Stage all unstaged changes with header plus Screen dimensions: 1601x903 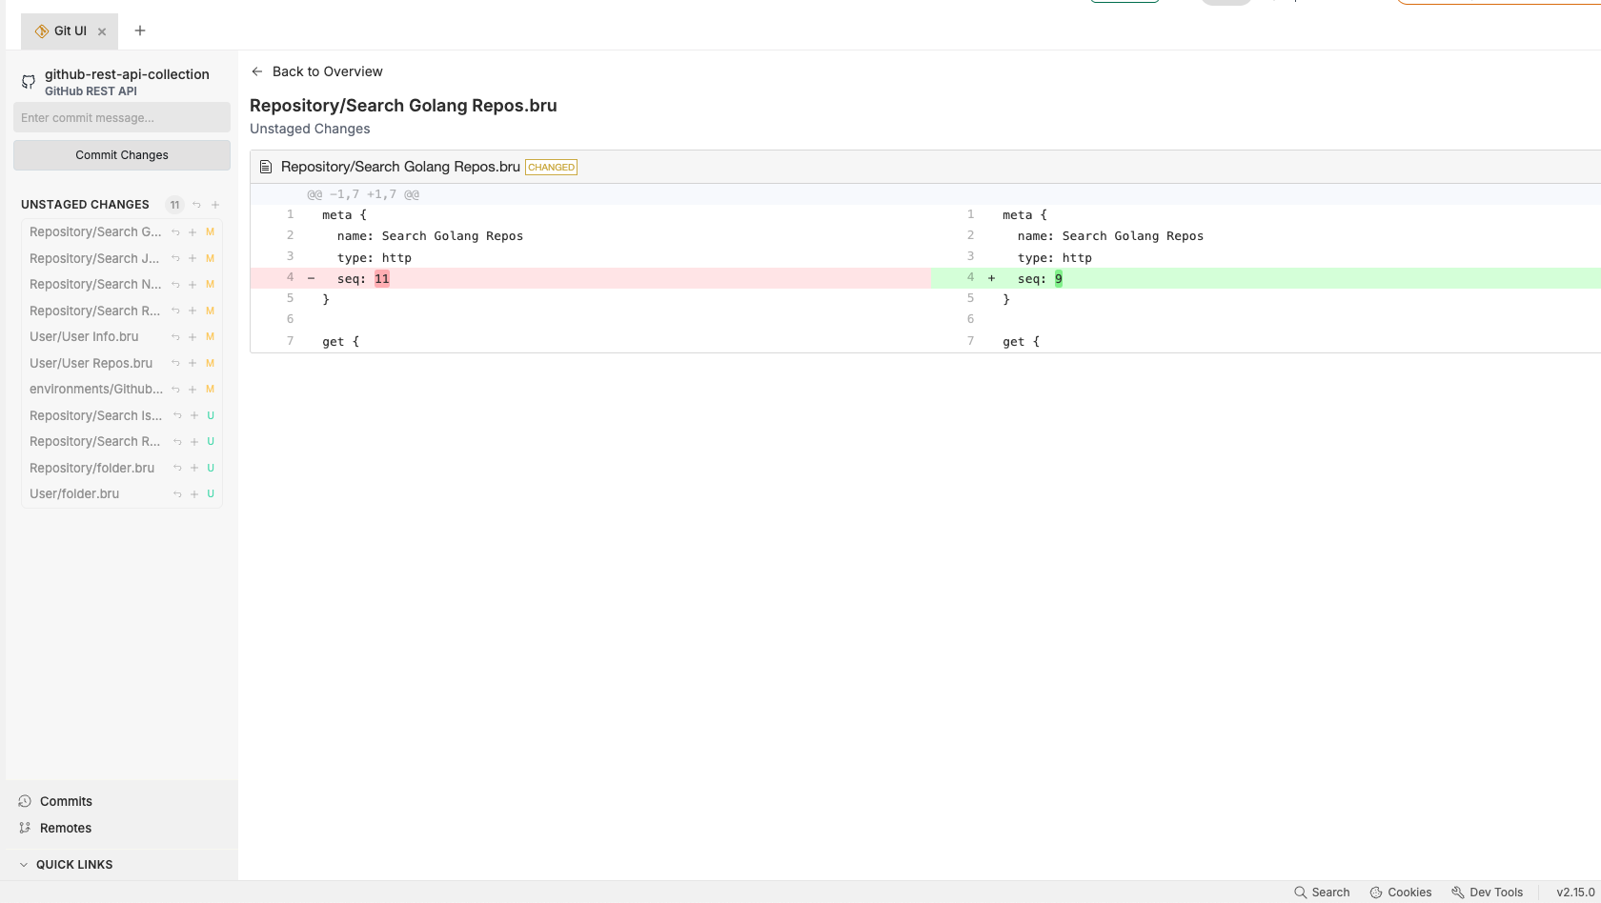click(215, 205)
